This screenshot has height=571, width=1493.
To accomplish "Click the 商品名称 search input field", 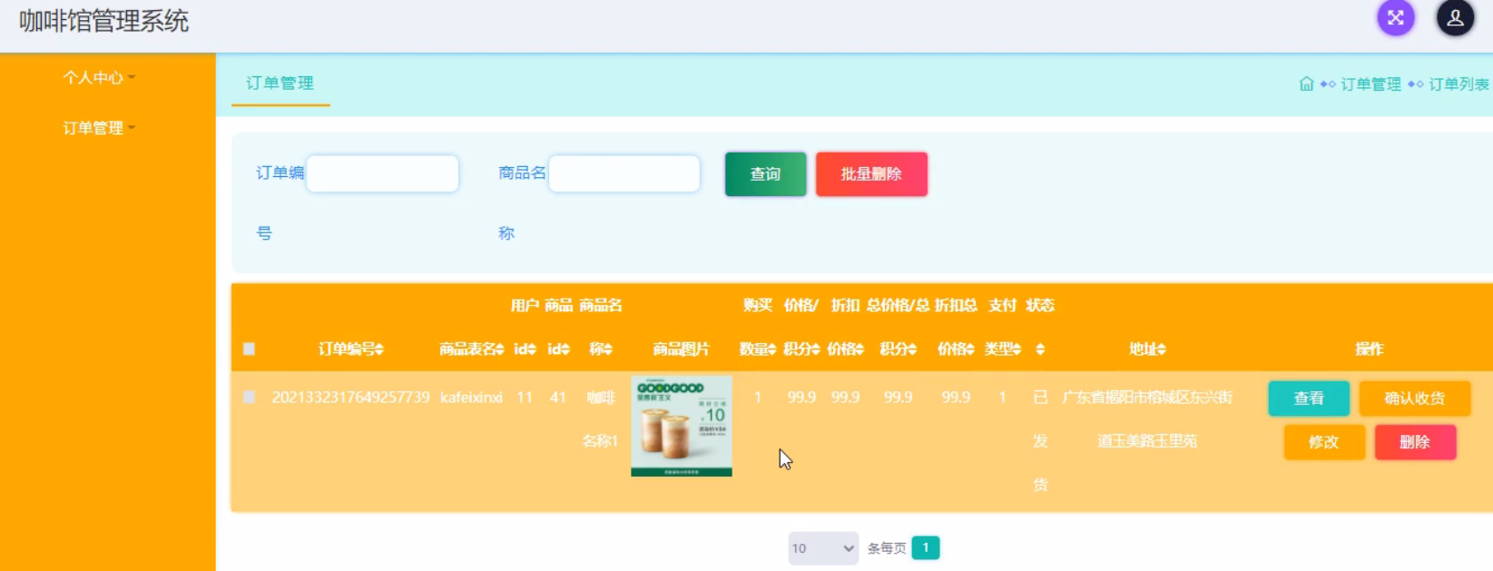I will point(624,173).
